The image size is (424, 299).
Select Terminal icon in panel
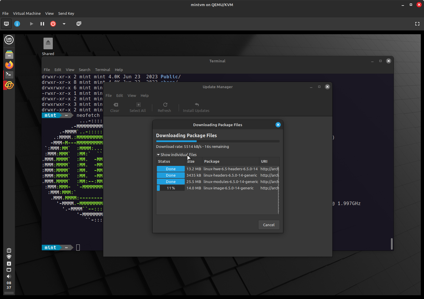9,75
